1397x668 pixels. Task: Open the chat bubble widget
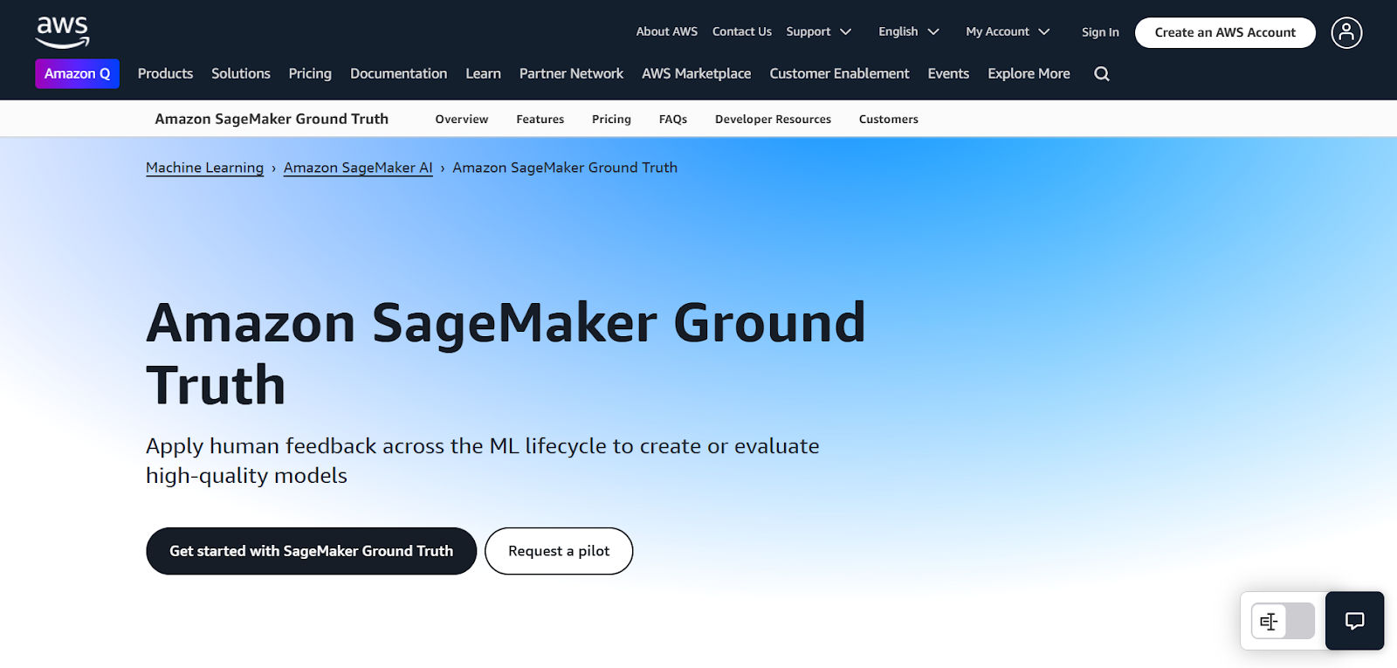click(1354, 621)
